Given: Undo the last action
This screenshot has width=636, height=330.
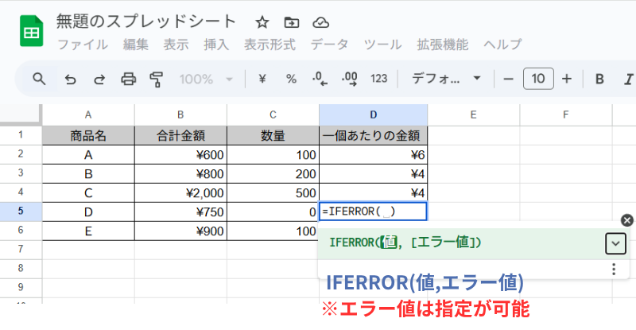Looking at the screenshot, I should [x=70, y=79].
